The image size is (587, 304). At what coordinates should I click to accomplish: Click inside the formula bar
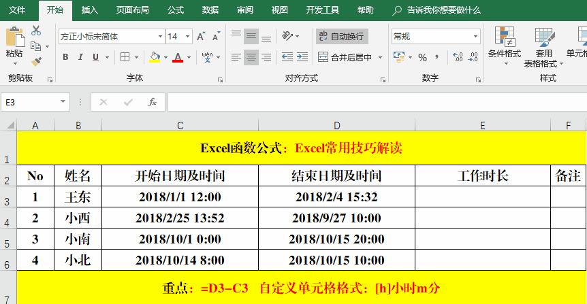[377, 102]
